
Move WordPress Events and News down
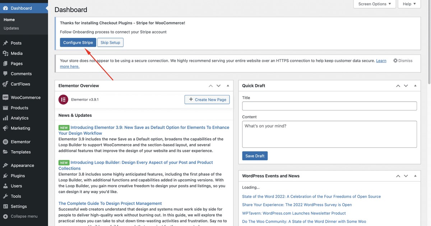point(406,176)
